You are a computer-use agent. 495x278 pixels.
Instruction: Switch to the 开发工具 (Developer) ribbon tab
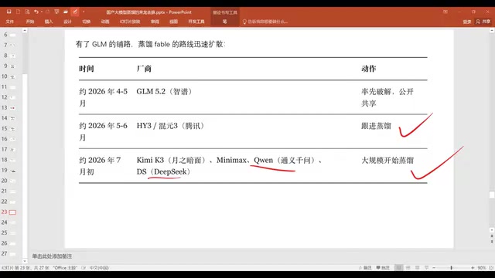click(x=196, y=22)
